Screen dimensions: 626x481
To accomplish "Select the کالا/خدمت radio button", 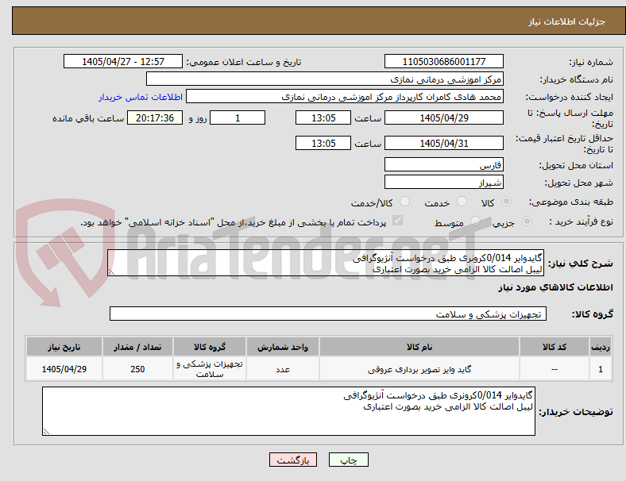I will 405,202.
